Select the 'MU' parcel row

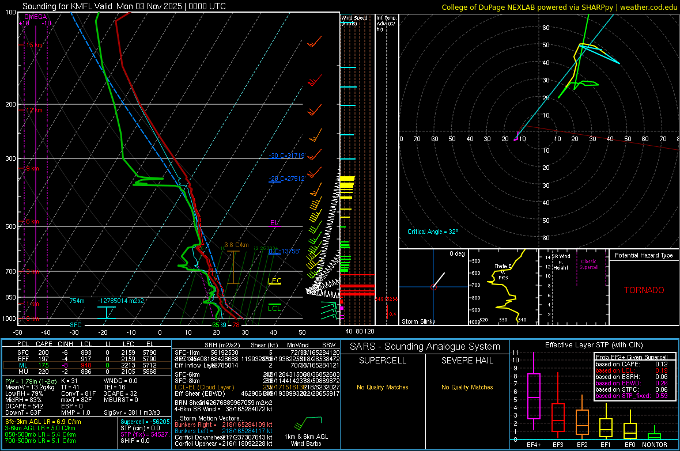pyautogui.click(x=87, y=372)
